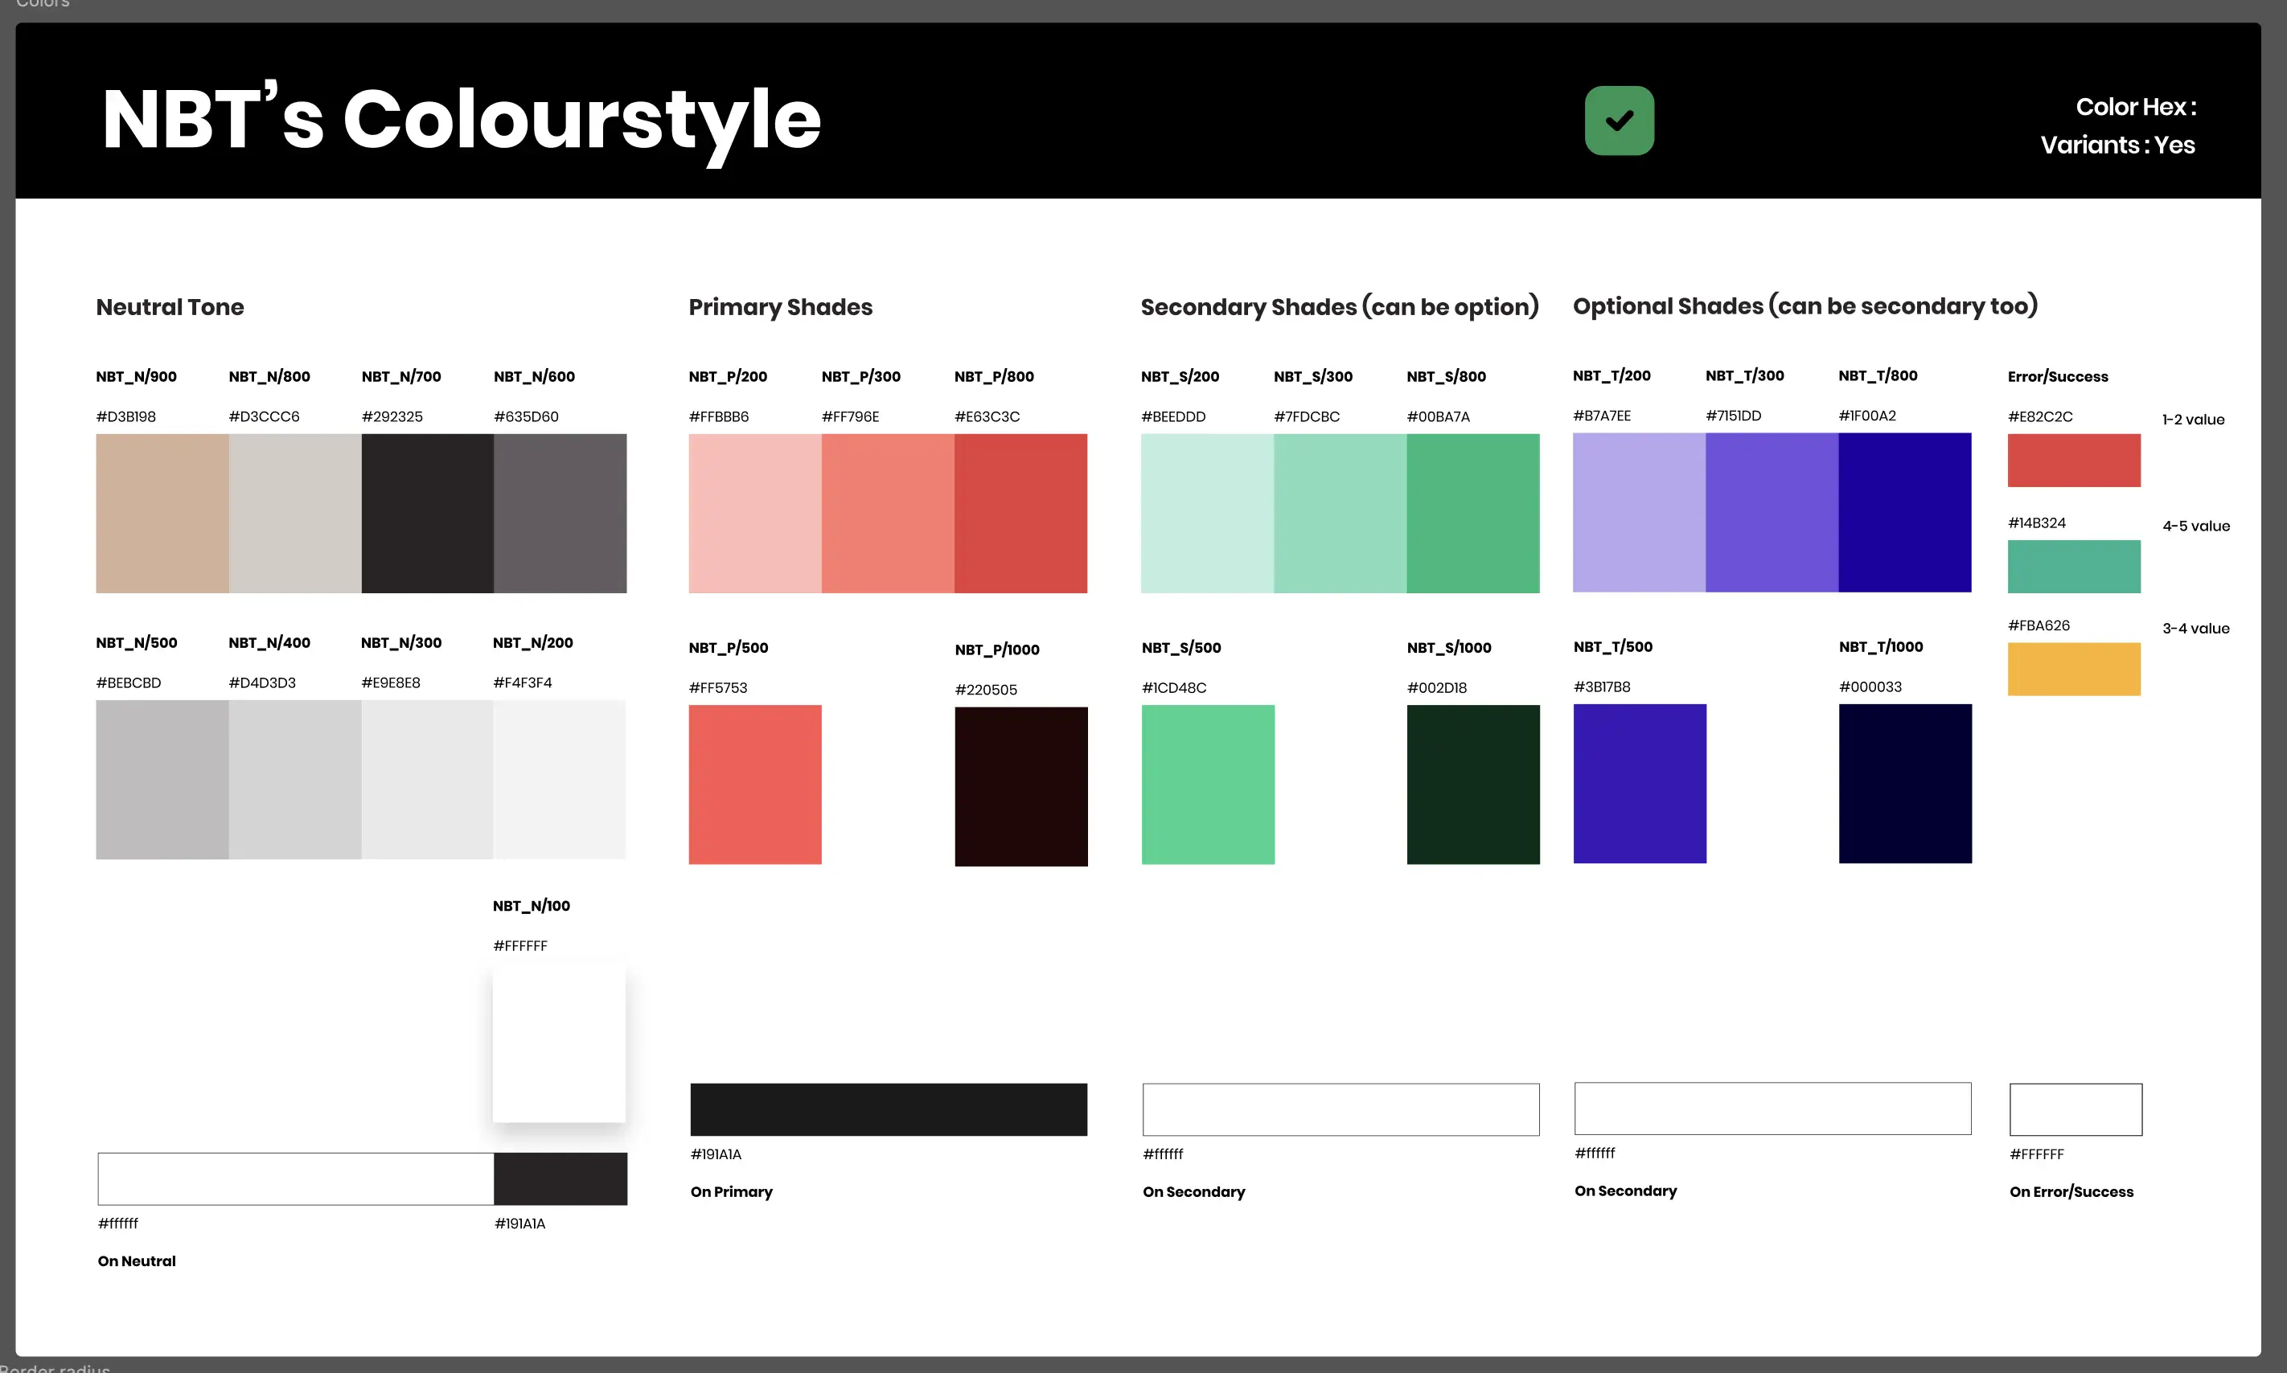Click the On Neutral label

click(x=137, y=1261)
